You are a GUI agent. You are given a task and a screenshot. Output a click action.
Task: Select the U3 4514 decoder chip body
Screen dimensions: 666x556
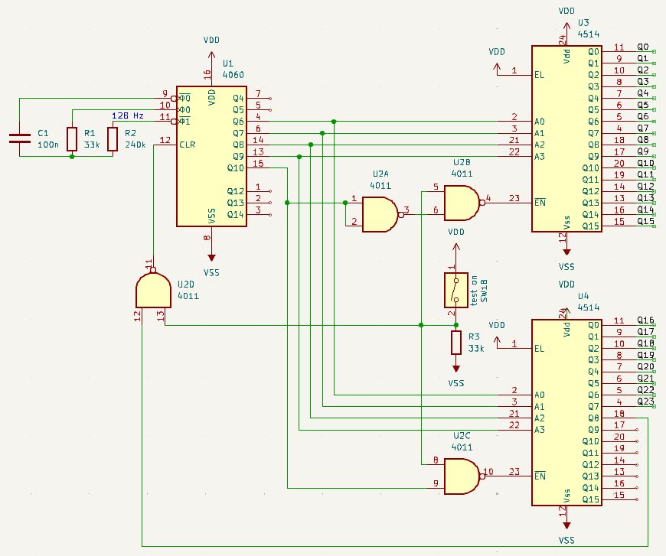(x=566, y=138)
